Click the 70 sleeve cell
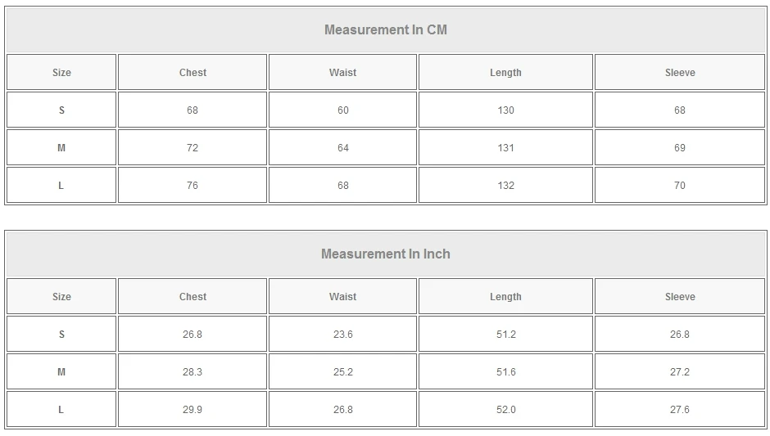This screenshot has width=770, height=436. [680, 186]
